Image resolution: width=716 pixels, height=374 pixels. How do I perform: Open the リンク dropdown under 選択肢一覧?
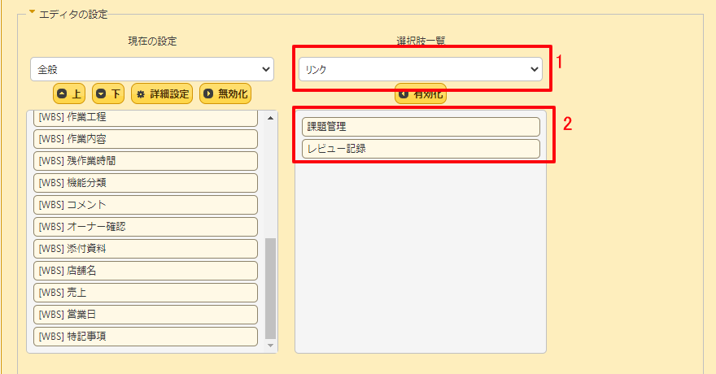click(421, 69)
